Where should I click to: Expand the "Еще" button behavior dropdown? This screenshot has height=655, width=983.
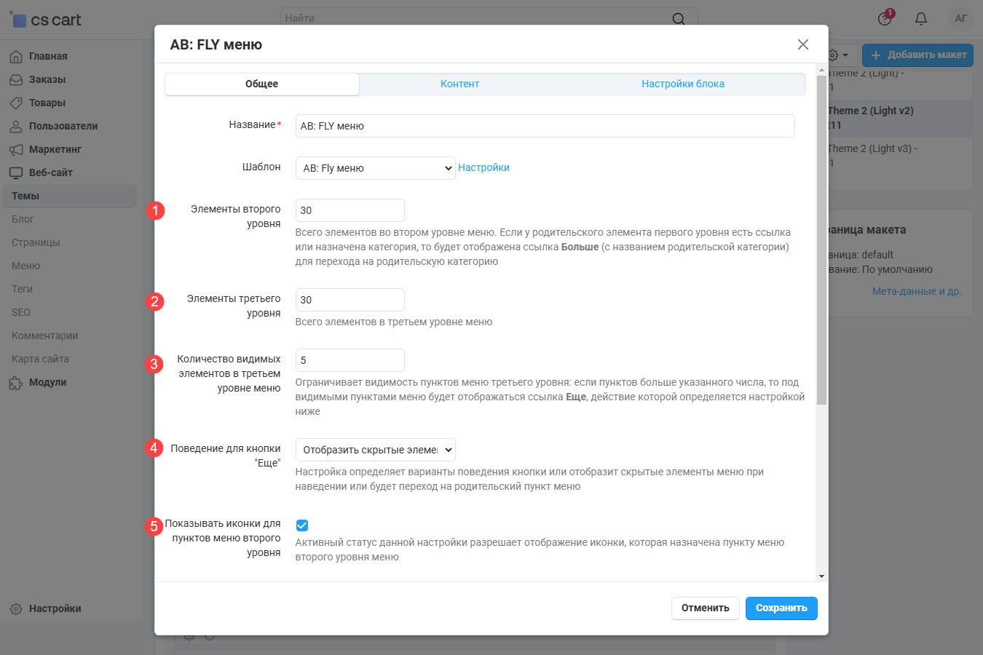click(x=375, y=450)
